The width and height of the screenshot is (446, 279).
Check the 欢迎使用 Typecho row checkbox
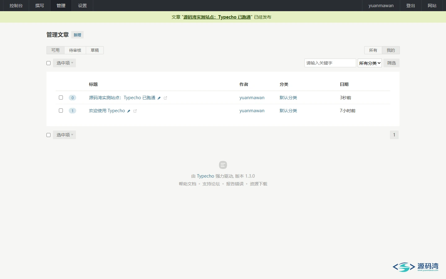(61, 110)
